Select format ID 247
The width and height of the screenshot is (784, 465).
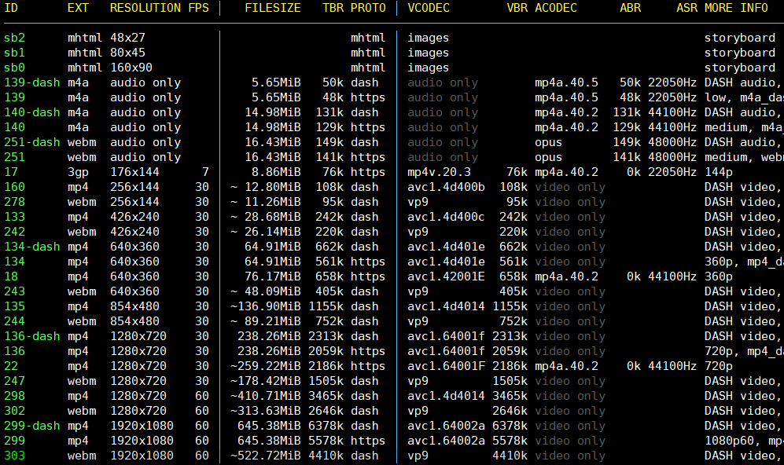[14, 382]
